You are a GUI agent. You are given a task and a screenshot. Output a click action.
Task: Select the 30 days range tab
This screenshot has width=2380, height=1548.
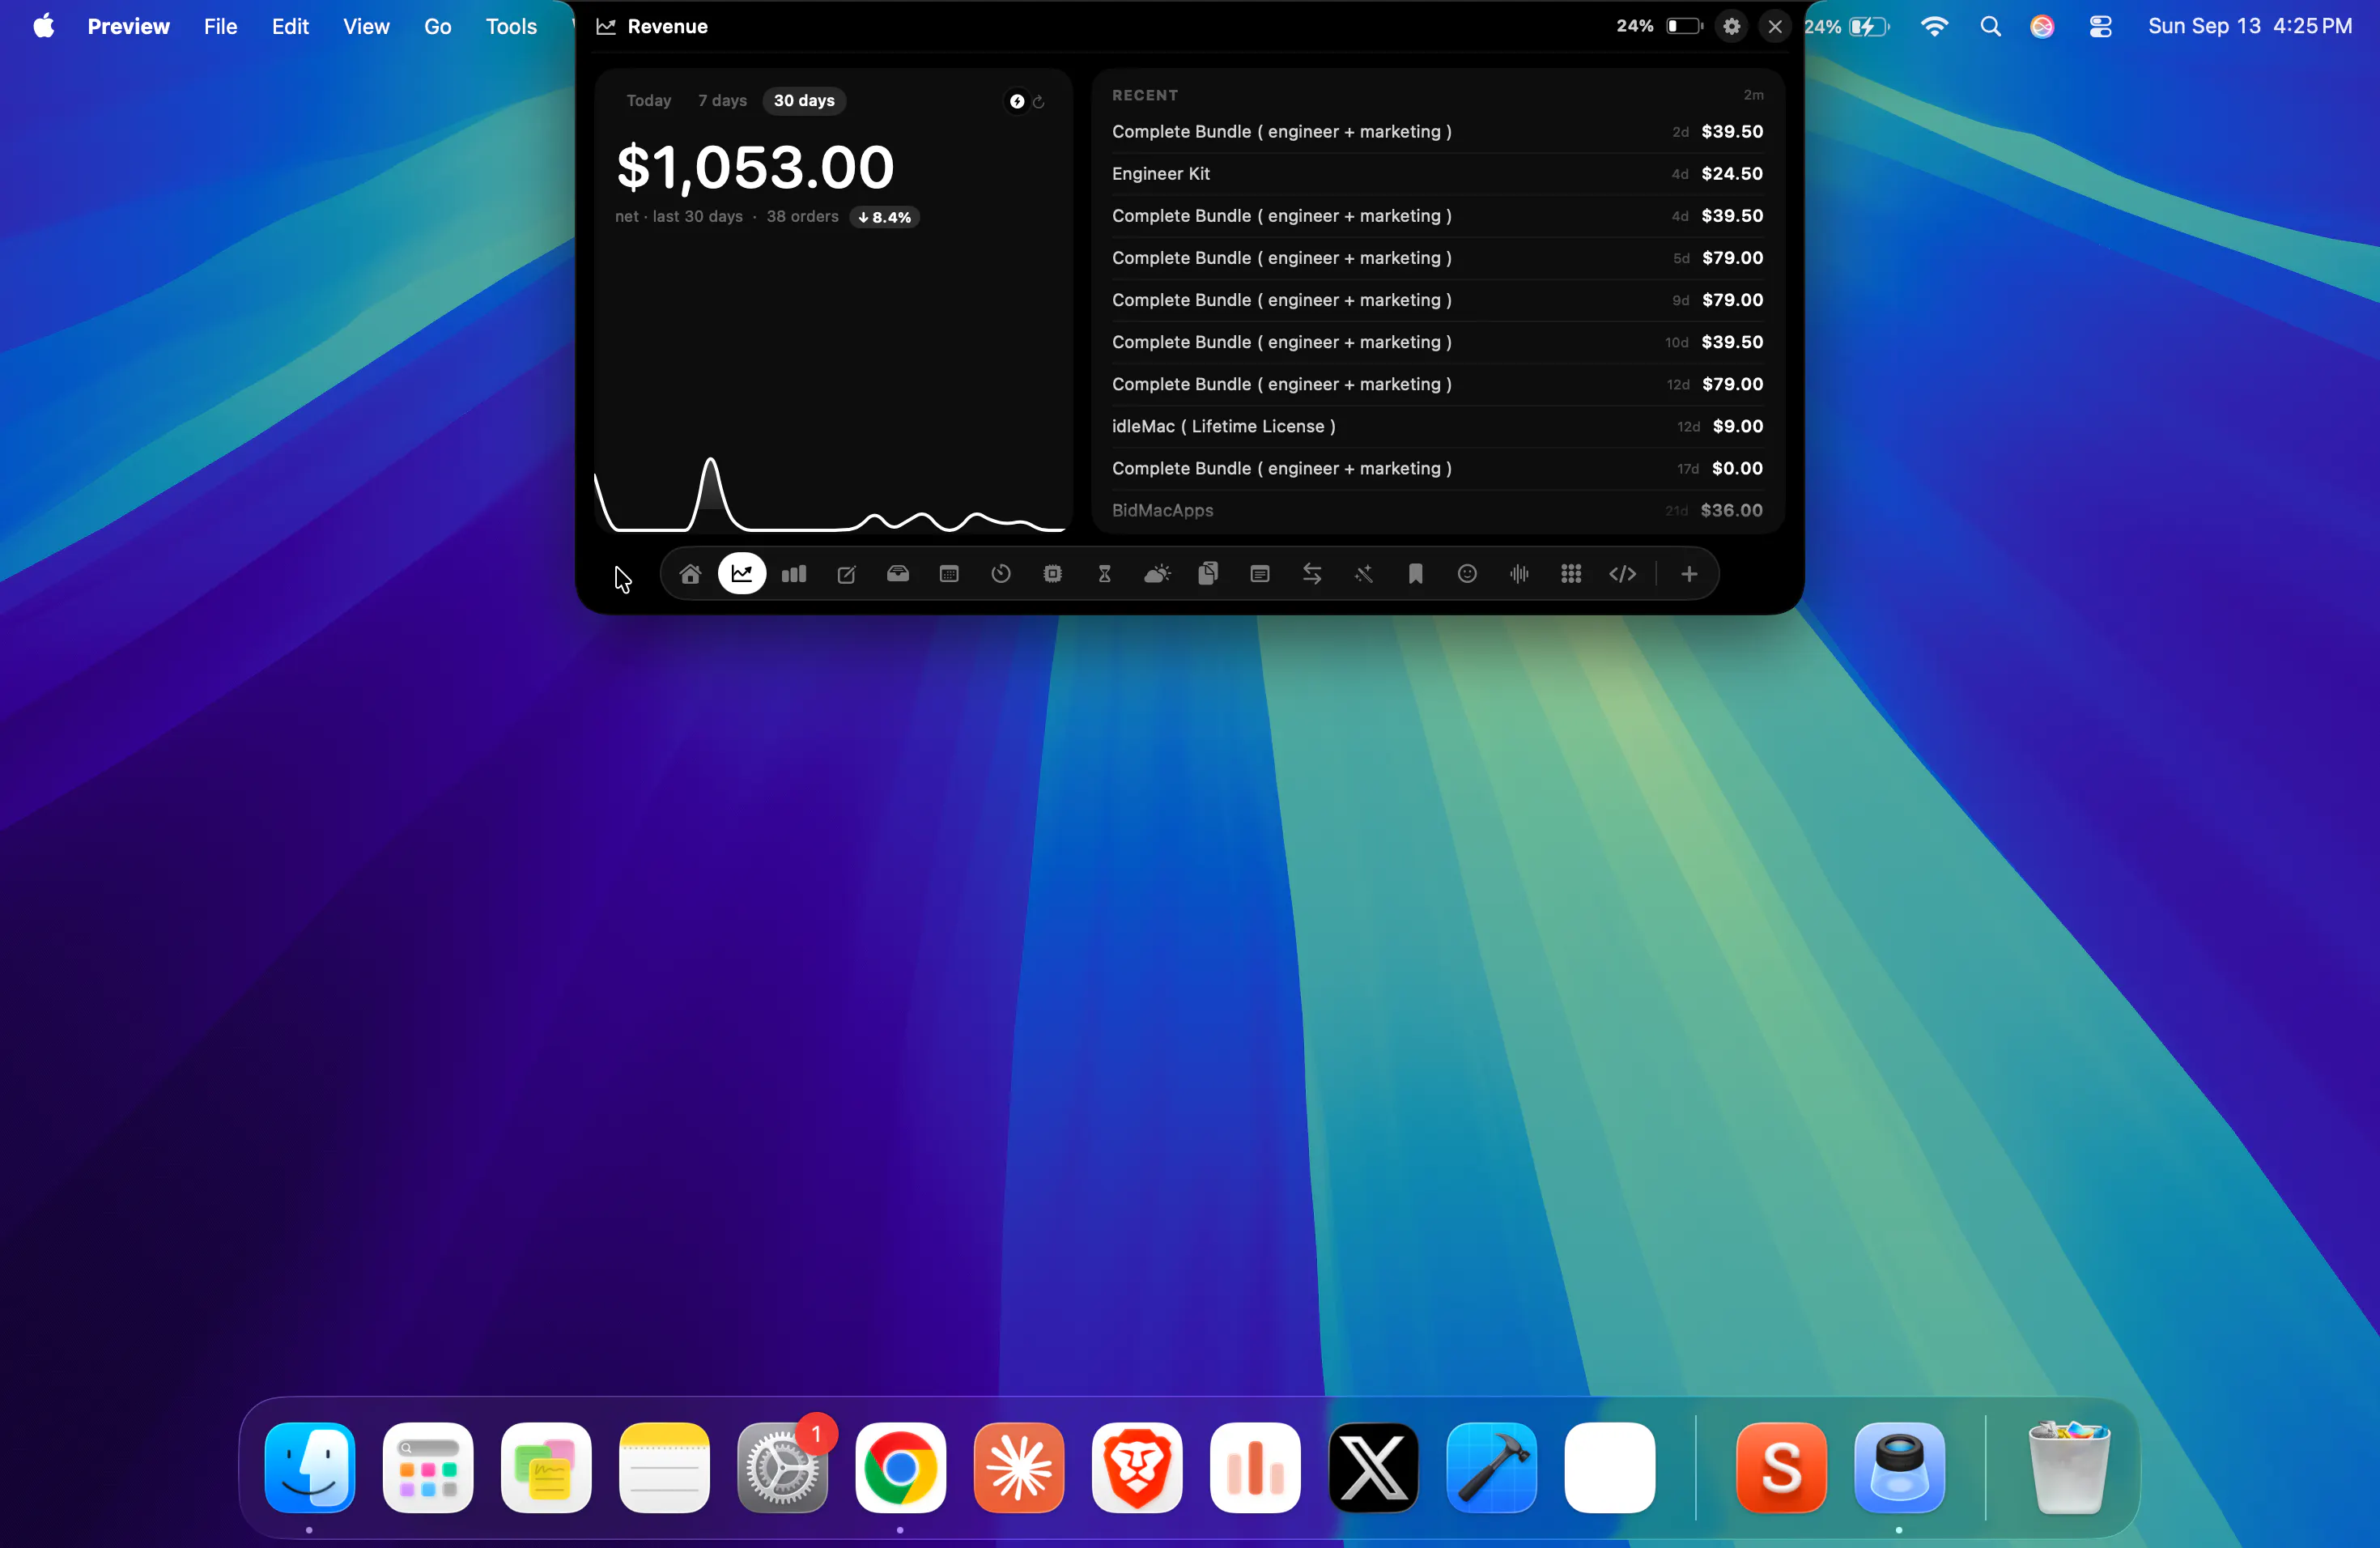point(804,101)
